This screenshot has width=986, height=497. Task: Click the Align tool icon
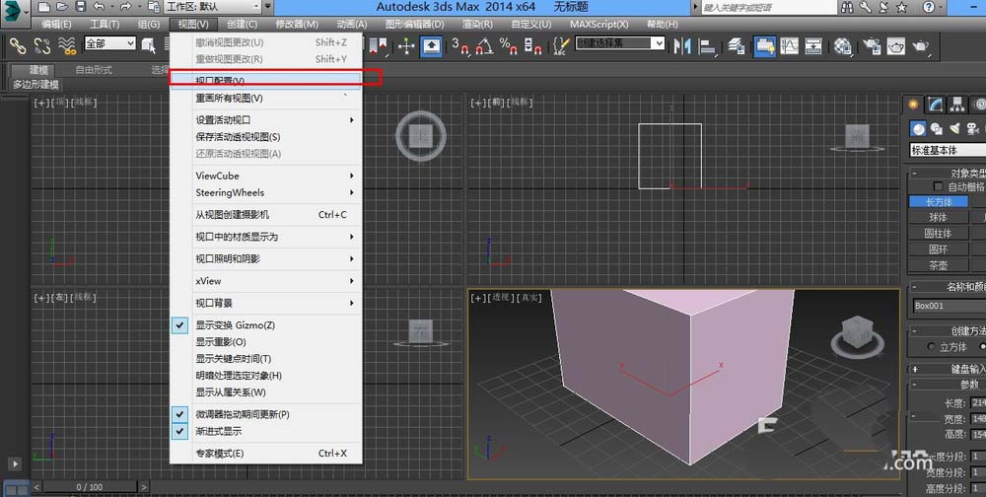(707, 46)
